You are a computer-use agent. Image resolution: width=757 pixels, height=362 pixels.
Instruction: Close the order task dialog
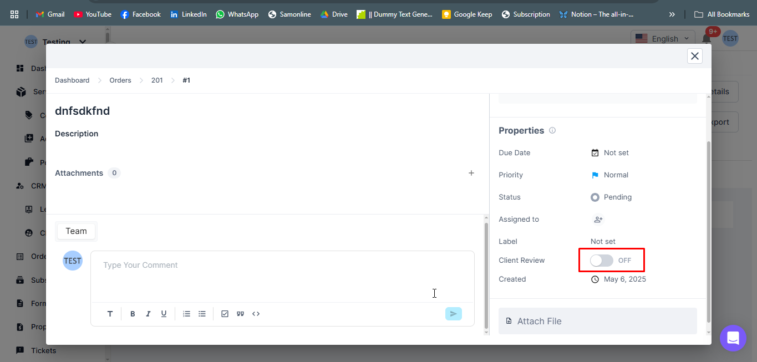coord(695,56)
